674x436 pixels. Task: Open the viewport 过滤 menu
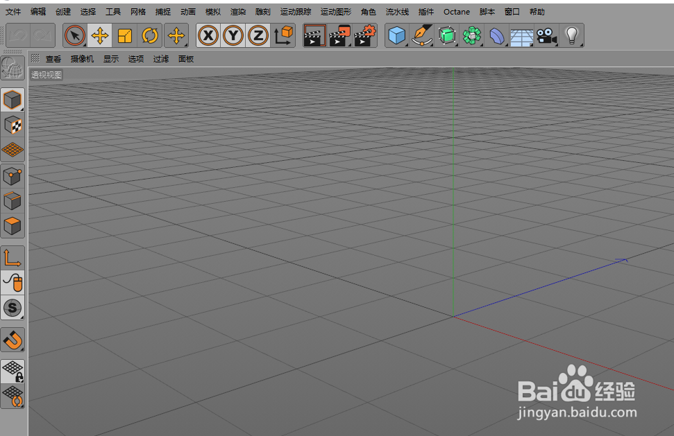point(161,59)
